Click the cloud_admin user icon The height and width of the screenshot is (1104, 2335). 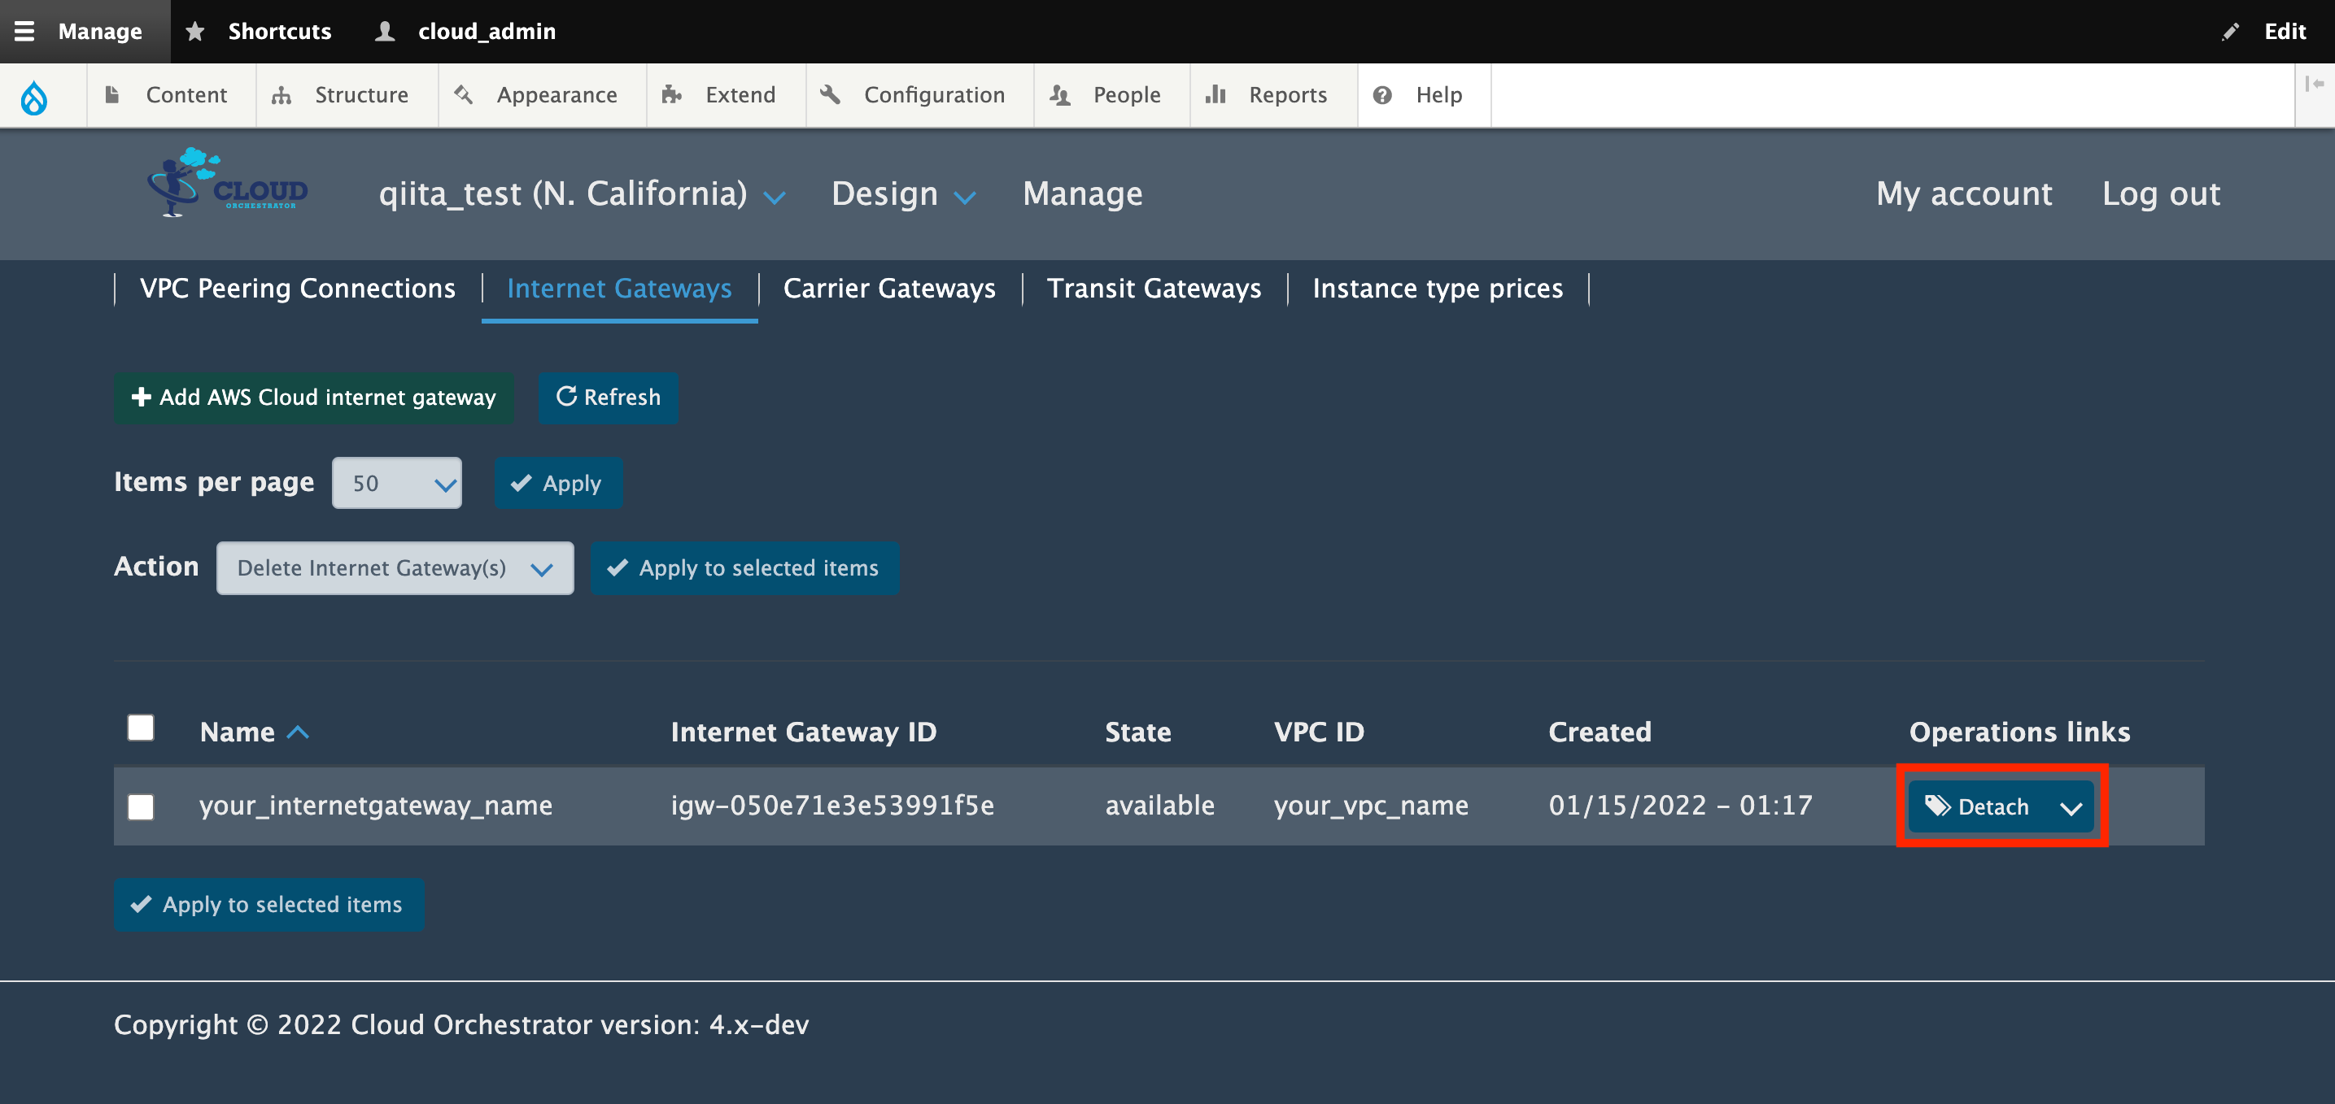[386, 31]
